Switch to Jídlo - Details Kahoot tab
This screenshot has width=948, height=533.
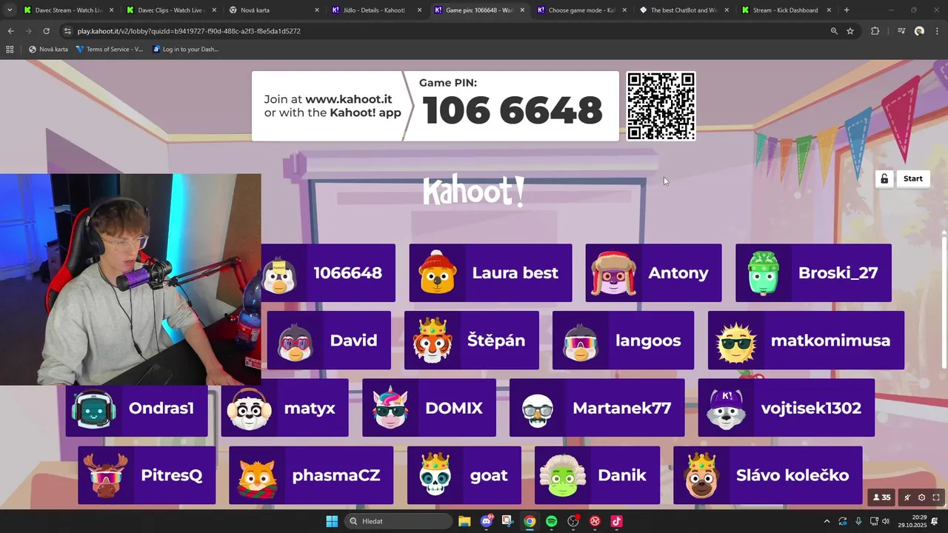point(375,10)
